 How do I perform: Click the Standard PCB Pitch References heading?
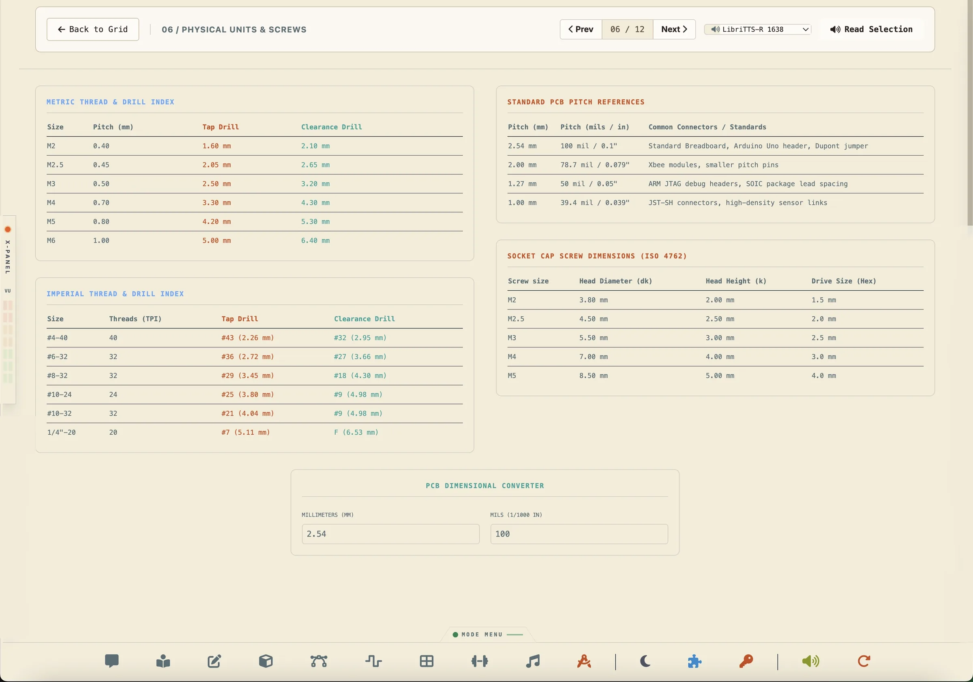576,102
